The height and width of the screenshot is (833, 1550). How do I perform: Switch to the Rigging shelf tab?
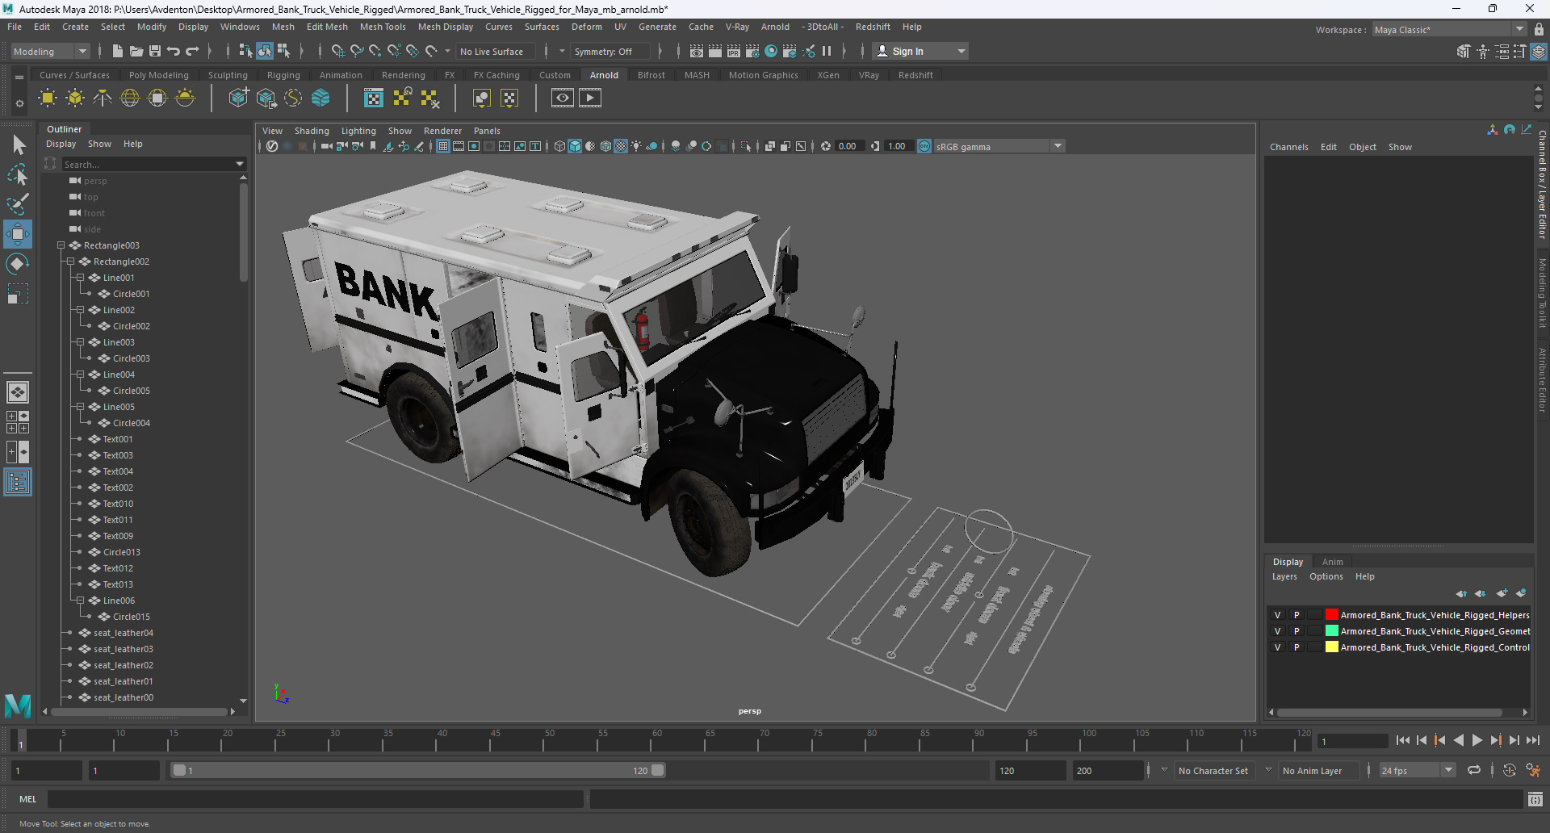pyautogui.click(x=283, y=75)
